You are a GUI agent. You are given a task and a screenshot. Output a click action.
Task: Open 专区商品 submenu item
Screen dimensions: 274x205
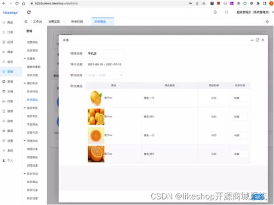(x=32, y=124)
